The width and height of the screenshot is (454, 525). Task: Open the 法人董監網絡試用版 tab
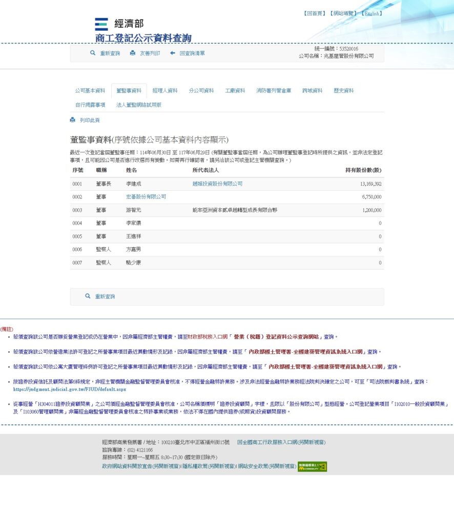click(x=138, y=105)
